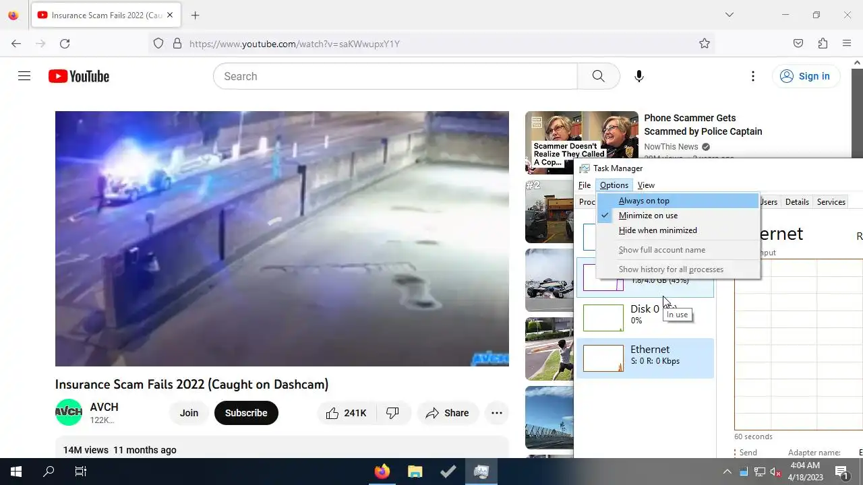The height and width of the screenshot is (485, 863).
Task: Like the video with thumbs up
Action: pyautogui.click(x=346, y=413)
